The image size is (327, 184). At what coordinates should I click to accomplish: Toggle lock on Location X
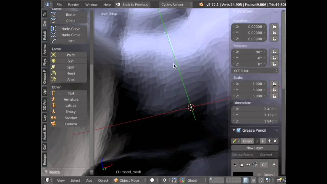tap(274, 27)
